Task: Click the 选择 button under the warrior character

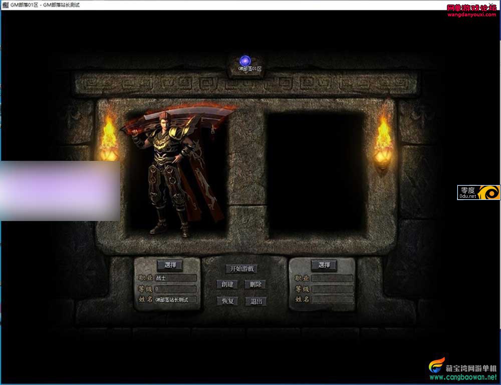Action: click(x=170, y=265)
